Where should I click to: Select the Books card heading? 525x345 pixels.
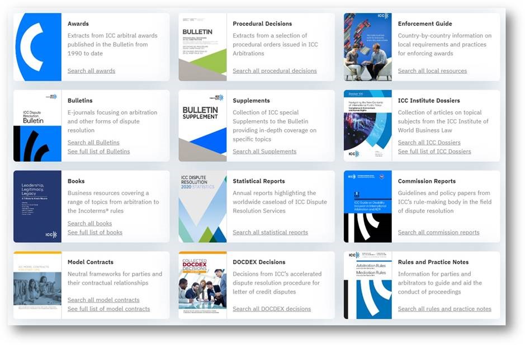tap(76, 181)
